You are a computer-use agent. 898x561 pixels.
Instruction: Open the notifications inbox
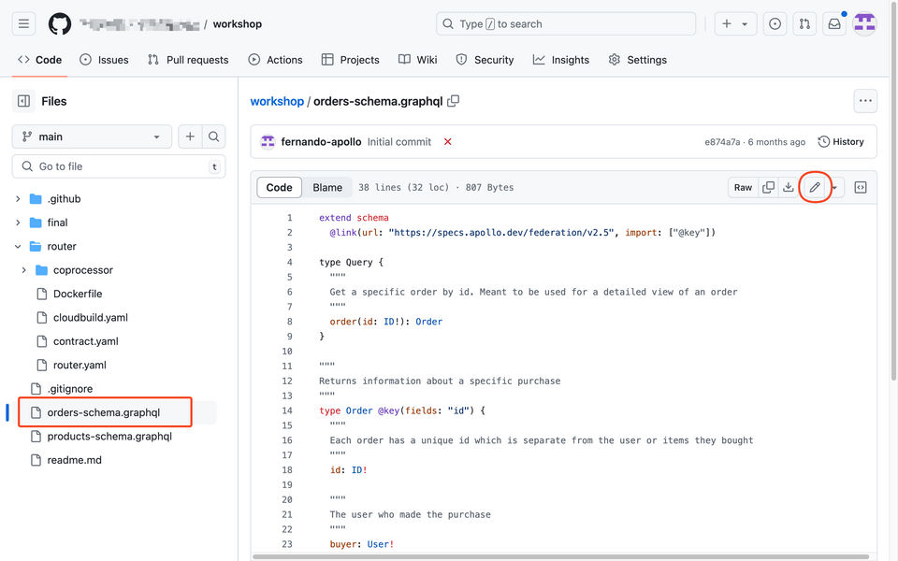click(834, 24)
